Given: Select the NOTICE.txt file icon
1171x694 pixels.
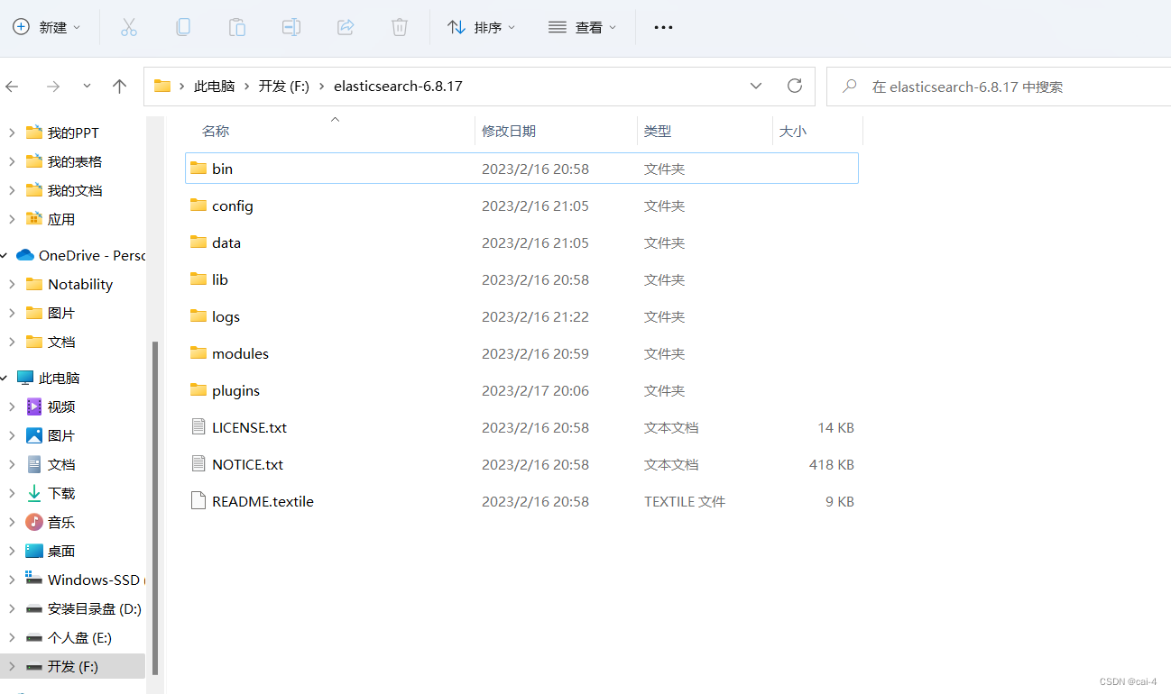Looking at the screenshot, I should [x=199, y=463].
